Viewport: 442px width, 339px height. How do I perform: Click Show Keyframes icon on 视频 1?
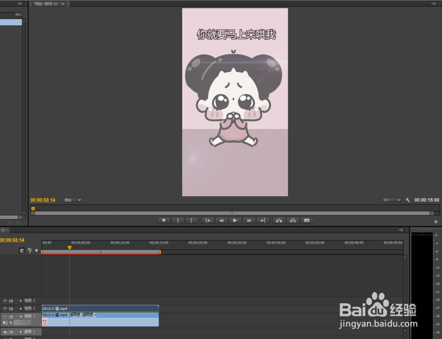click(x=11, y=322)
